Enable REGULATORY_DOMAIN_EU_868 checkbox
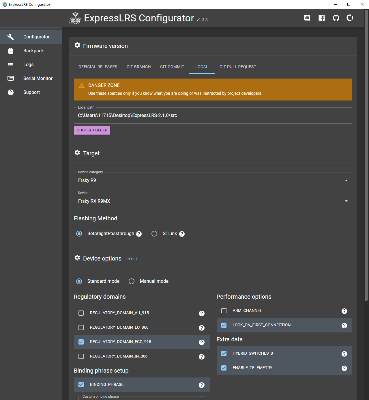This screenshot has height=400, width=369. point(81,328)
